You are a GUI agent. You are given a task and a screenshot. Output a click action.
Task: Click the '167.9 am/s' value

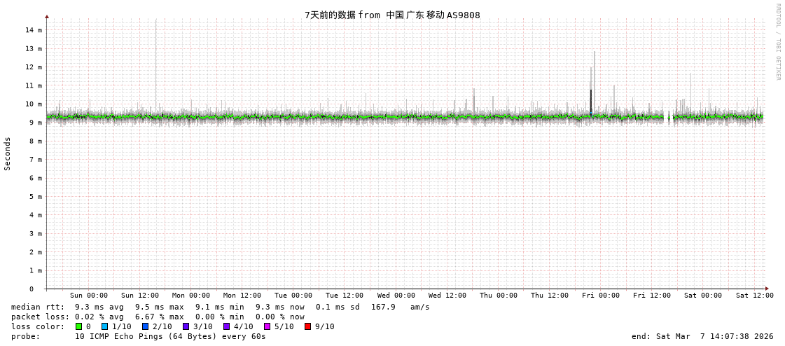(400, 307)
